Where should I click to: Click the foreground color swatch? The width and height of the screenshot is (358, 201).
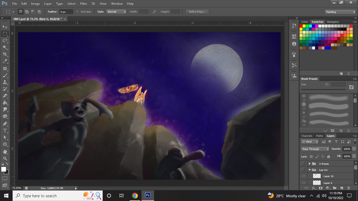(x=3, y=169)
